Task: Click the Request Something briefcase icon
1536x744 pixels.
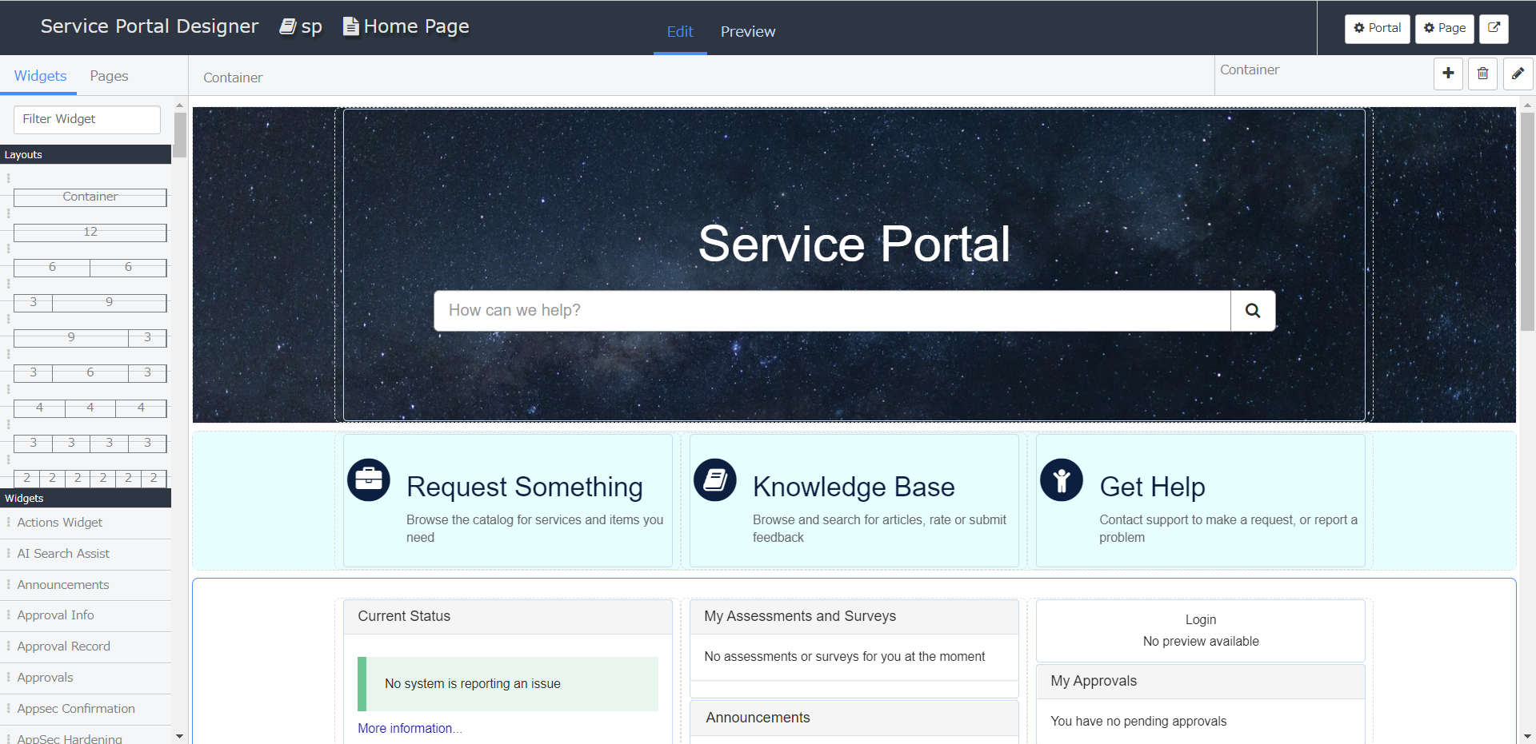Action: point(369,479)
